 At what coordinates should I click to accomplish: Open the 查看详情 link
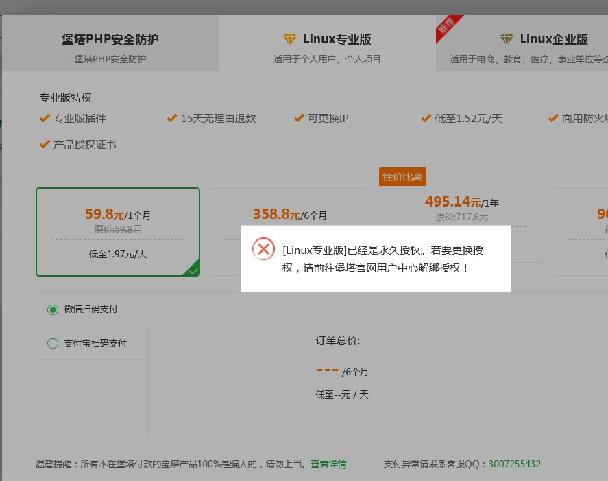coord(328,464)
